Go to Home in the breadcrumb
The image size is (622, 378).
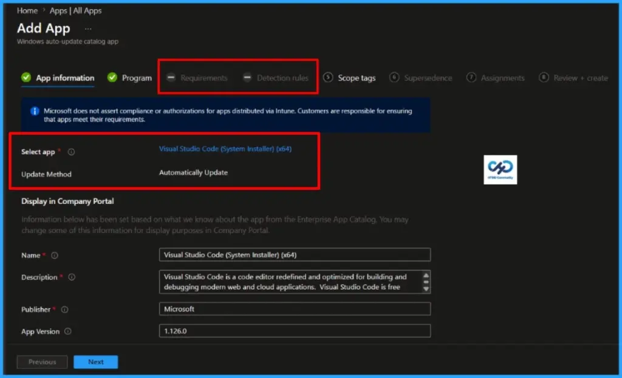pyautogui.click(x=27, y=11)
